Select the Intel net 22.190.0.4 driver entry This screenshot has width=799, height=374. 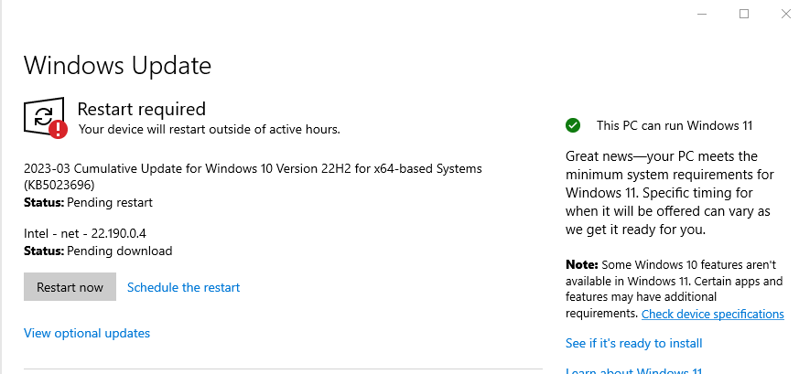[x=85, y=233]
